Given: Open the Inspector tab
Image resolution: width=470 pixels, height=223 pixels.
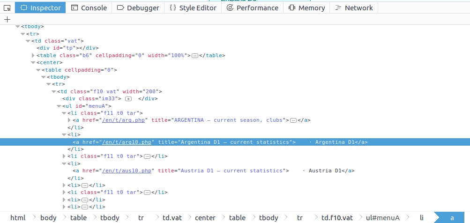Looking at the screenshot, I should point(40,8).
